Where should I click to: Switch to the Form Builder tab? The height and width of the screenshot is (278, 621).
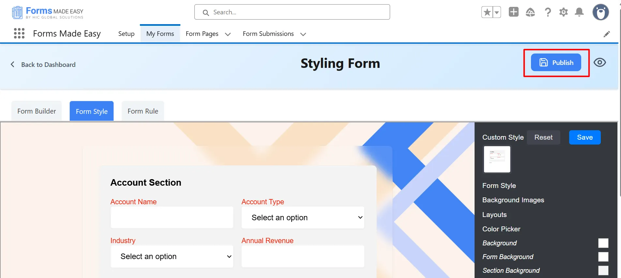pyautogui.click(x=37, y=111)
